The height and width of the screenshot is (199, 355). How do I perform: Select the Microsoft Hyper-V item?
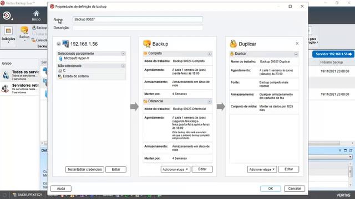pos(77,58)
